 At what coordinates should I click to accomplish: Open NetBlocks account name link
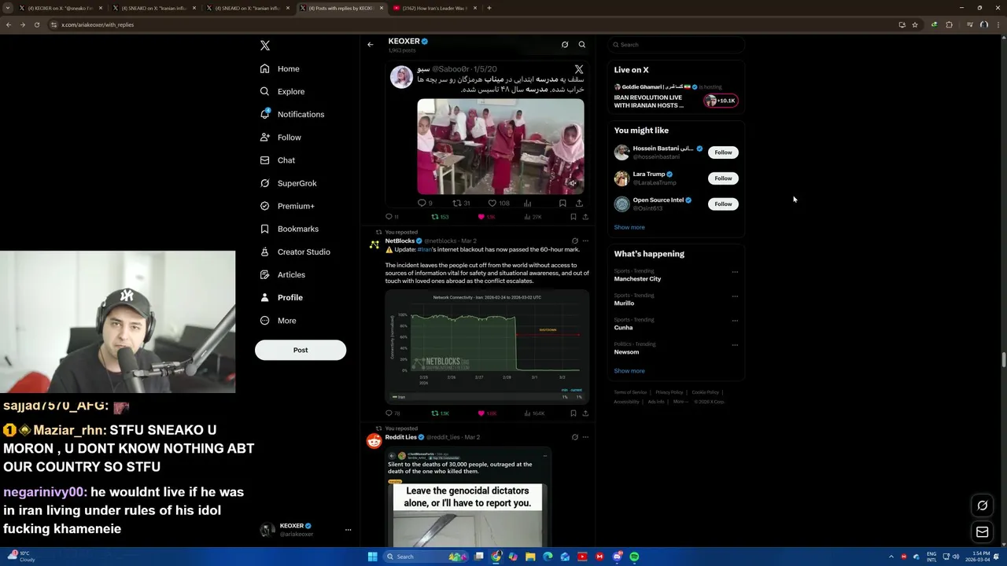pos(400,241)
